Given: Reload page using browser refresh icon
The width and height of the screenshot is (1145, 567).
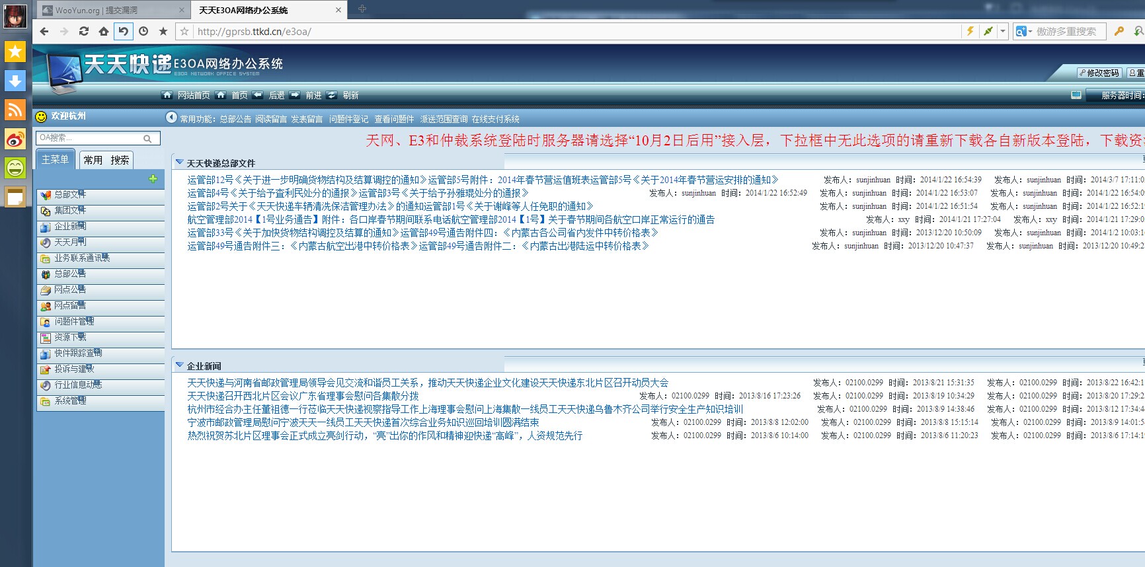Looking at the screenshot, I should click(x=84, y=31).
